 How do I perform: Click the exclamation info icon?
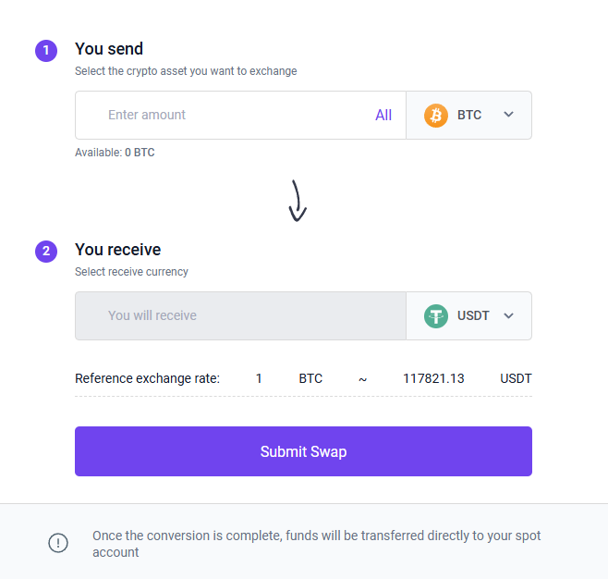pyautogui.click(x=58, y=543)
